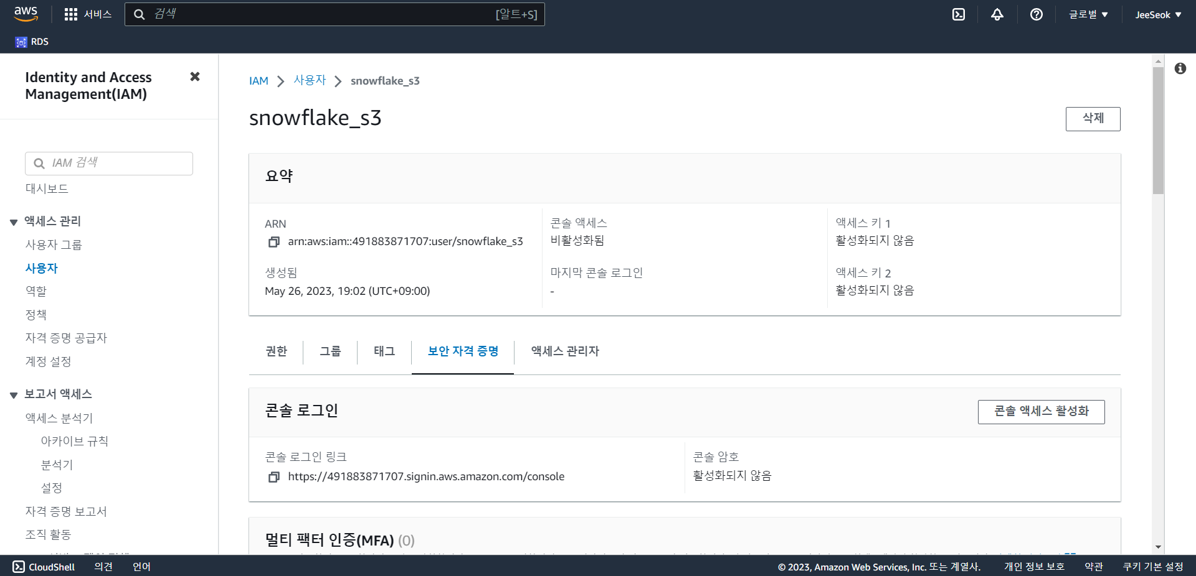Switch to the 태그 tab
Screen dimensions: 1196x576
pos(384,351)
